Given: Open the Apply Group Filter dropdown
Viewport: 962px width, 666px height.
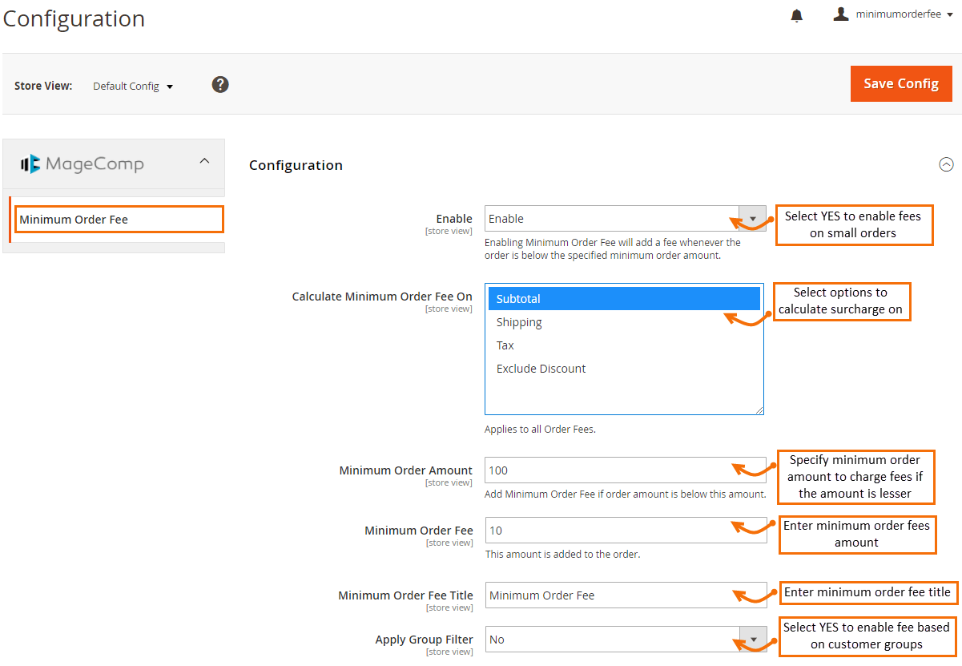Looking at the screenshot, I should [x=625, y=640].
